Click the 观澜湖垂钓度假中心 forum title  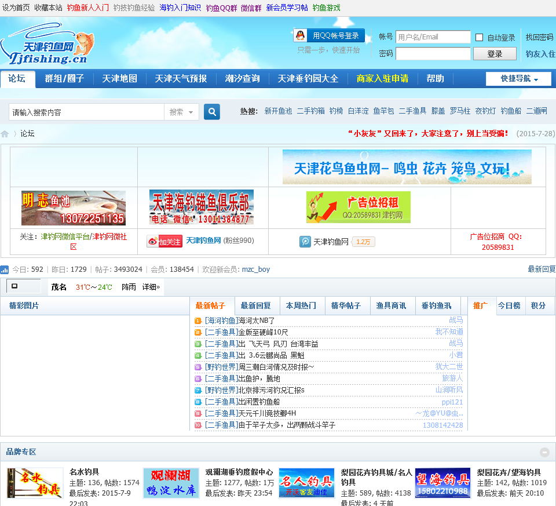tap(239, 472)
